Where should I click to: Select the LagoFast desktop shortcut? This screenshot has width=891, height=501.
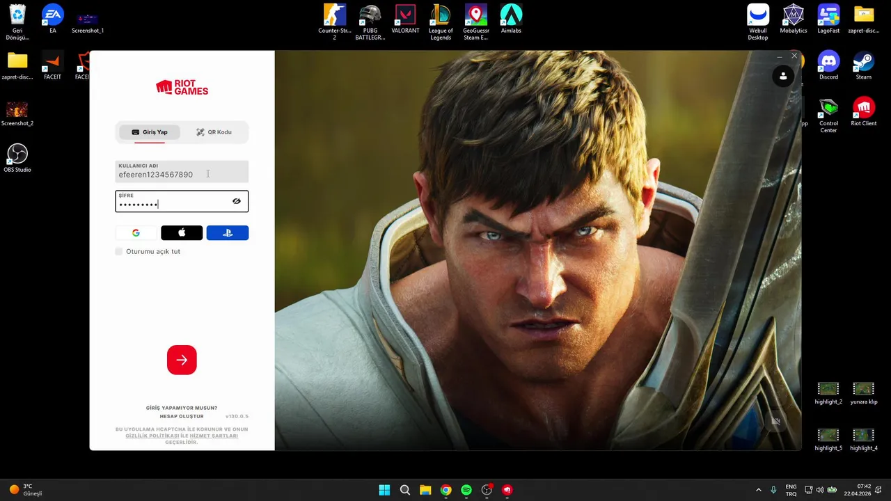click(828, 19)
